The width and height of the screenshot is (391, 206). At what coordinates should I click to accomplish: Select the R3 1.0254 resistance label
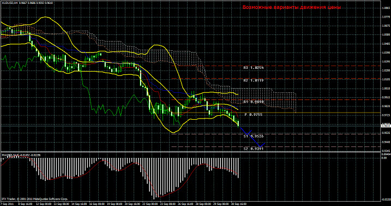point(254,68)
